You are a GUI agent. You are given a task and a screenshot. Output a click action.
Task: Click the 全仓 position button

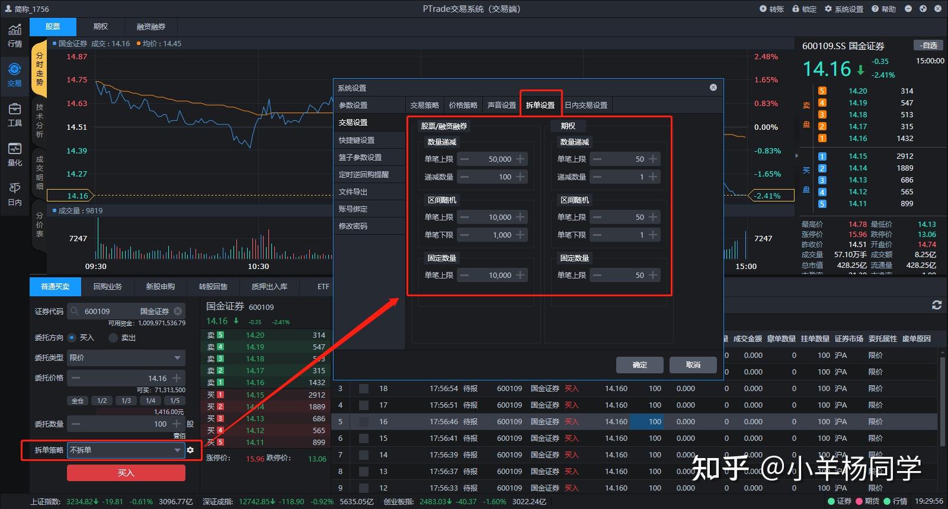pyautogui.click(x=78, y=401)
